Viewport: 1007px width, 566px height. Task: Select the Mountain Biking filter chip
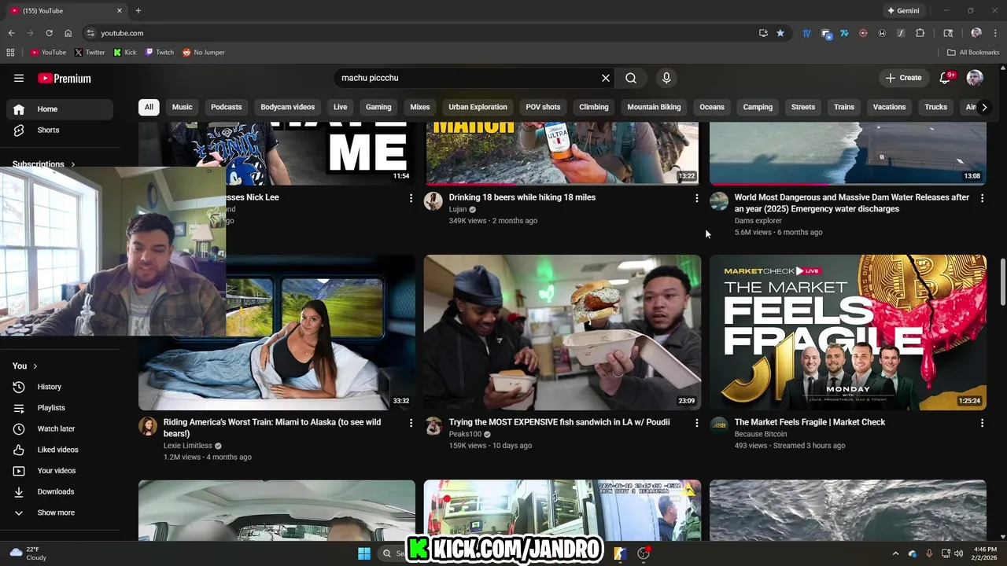click(654, 107)
